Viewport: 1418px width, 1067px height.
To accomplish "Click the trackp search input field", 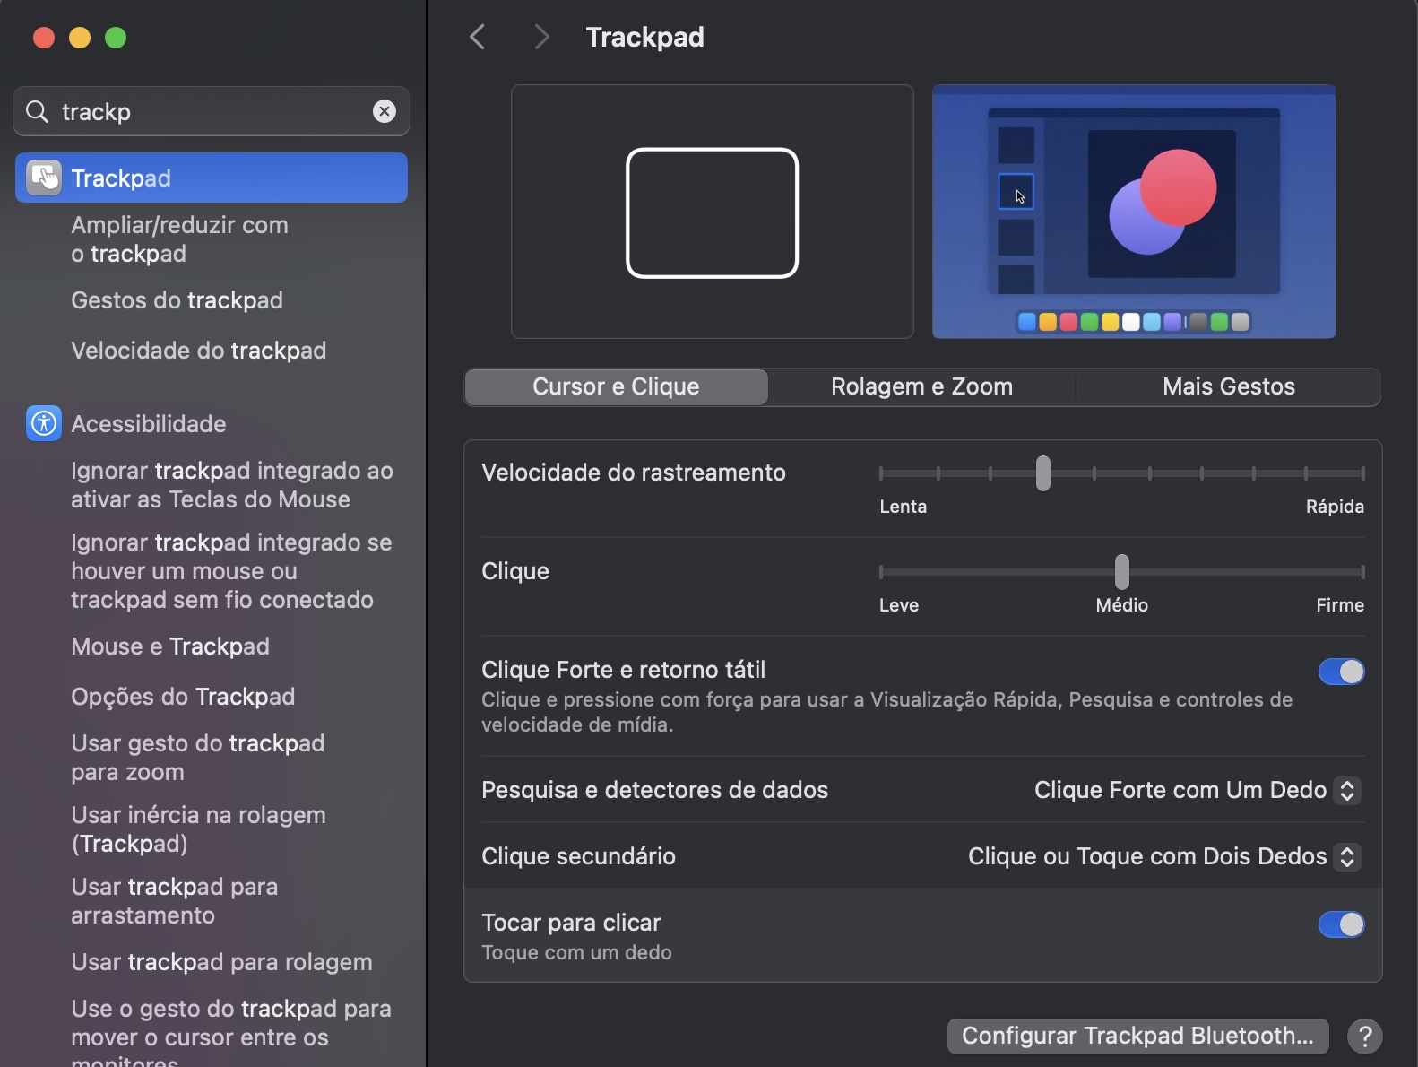I will click(x=212, y=111).
